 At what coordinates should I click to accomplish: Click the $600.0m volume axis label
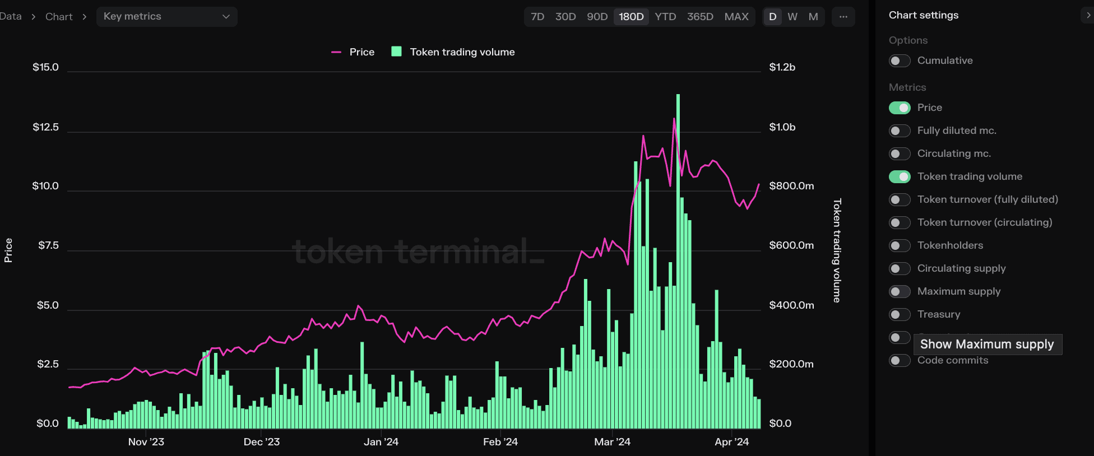tap(791, 245)
